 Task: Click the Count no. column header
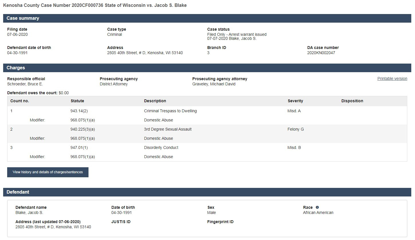point(20,101)
